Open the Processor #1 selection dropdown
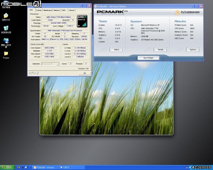213x170 pixels. (50, 64)
